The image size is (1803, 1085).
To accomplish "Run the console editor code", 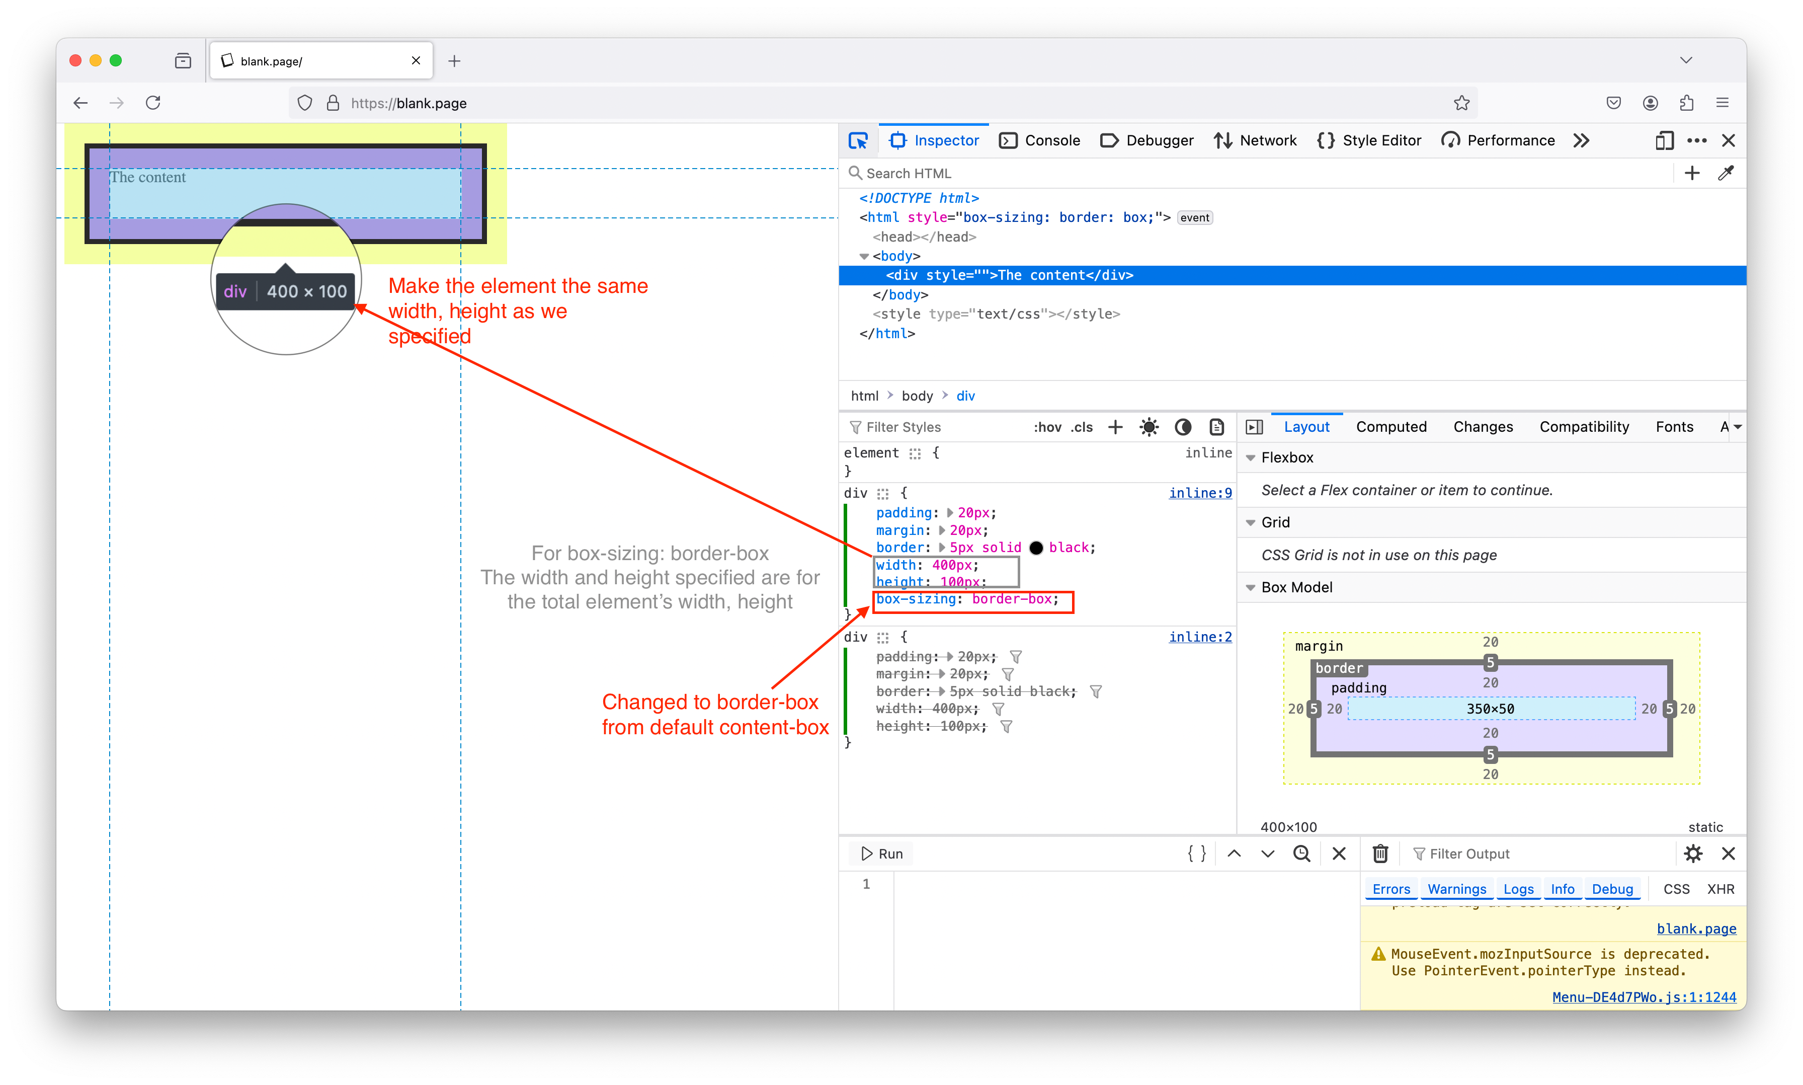I will coord(881,854).
